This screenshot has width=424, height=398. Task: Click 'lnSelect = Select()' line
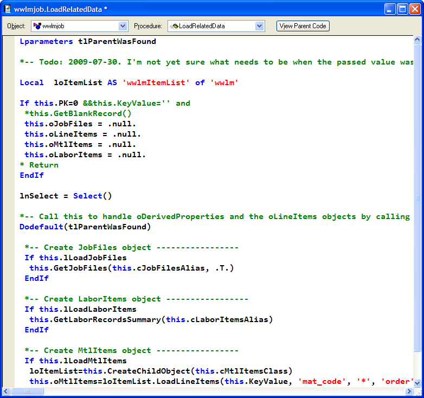coord(66,196)
